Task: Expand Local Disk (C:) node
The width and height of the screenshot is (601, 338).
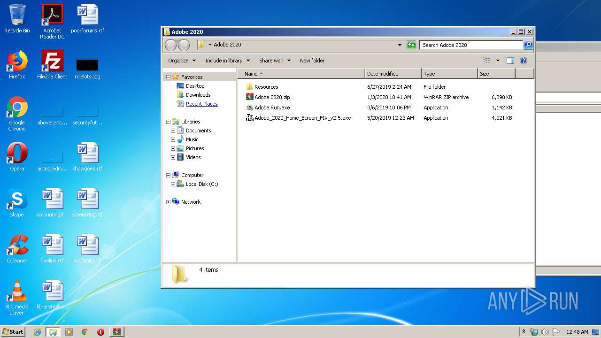Action: [173, 184]
